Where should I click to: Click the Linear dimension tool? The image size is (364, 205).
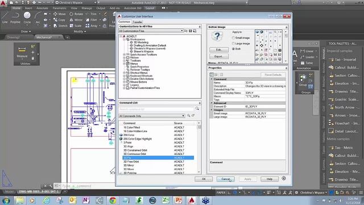coord(307,51)
